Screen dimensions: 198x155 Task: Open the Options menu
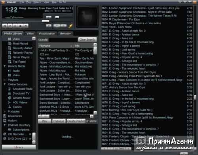[x=37, y=2]
